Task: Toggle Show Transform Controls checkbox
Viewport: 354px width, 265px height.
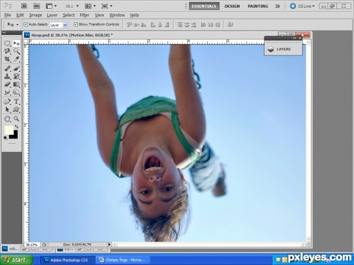Action: click(76, 24)
